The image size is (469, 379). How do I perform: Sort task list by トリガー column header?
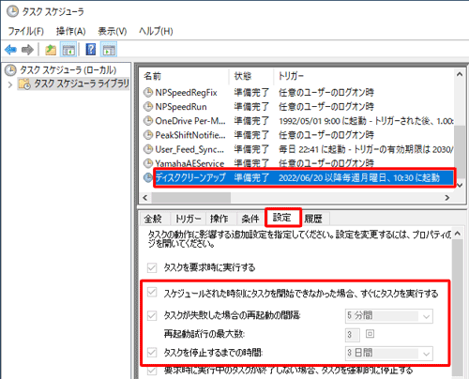(x=364, y=76)
